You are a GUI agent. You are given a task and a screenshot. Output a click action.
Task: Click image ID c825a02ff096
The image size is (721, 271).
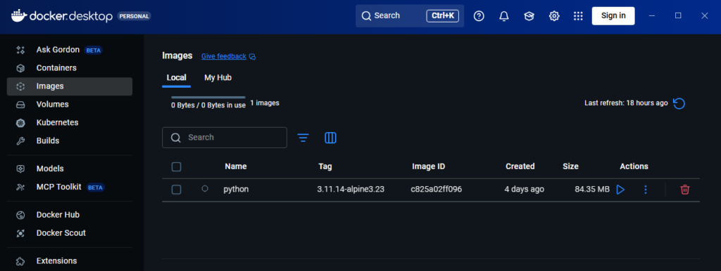click(437, 189)
